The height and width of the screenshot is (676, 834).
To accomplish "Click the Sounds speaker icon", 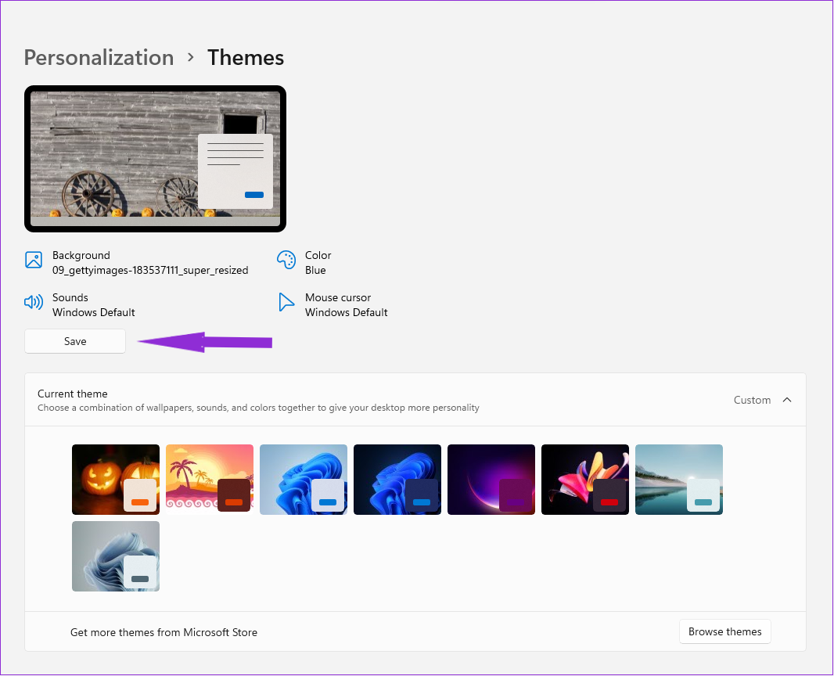I will click(x=34, y=301).
